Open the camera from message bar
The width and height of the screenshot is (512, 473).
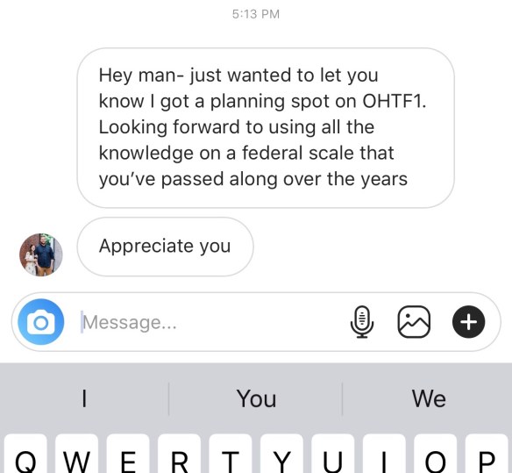coord(41,322)
